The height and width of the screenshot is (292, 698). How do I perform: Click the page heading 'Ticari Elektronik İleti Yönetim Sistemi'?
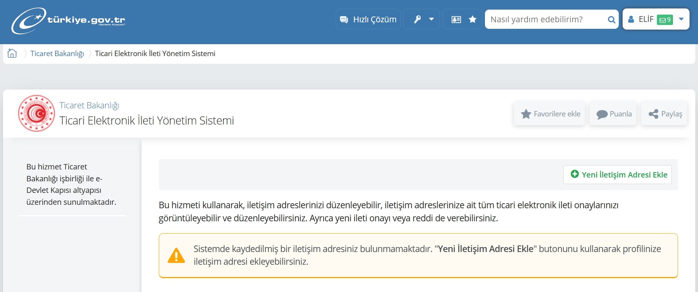[x=147, y=121]
